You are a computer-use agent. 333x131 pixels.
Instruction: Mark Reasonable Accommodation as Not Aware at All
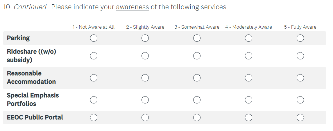pos(94,78)
